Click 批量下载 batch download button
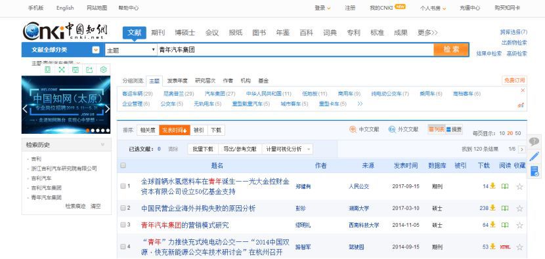The image size is (545, 259). [203, 149]
